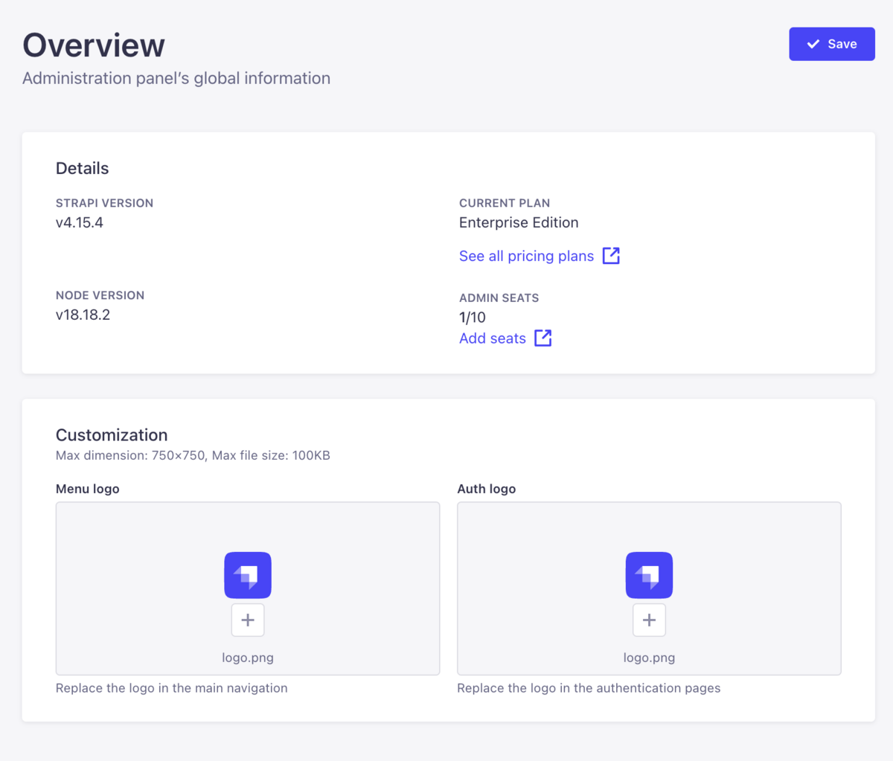The width and height of the screenshot is (893, 761).
Task: Click the checkmark icon in Save button
Action: coord(813,44)
